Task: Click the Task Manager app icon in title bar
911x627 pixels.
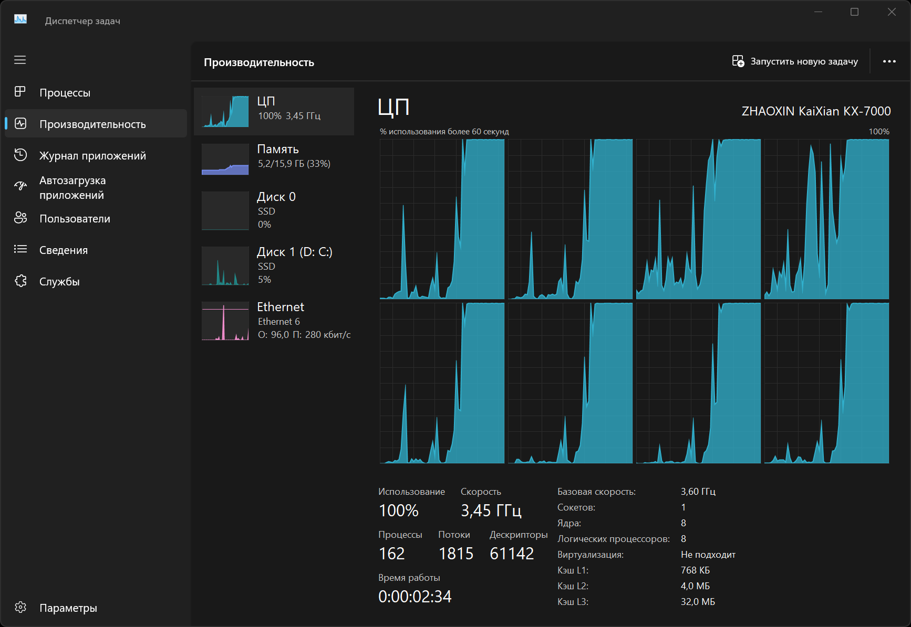Action: click(20, 19)
